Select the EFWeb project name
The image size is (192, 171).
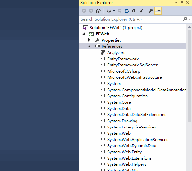click(103, 34)
